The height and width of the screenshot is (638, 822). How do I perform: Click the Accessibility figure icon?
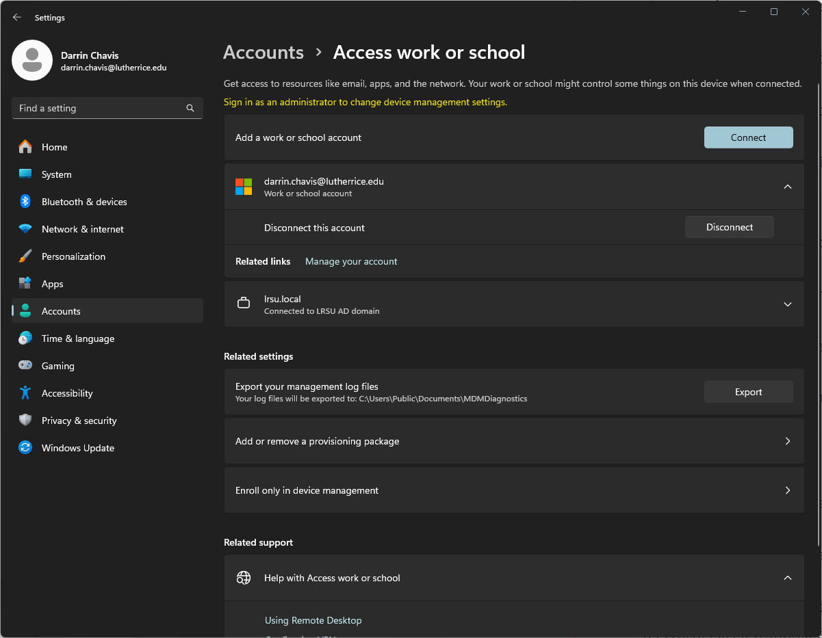[x=25, y=393]
